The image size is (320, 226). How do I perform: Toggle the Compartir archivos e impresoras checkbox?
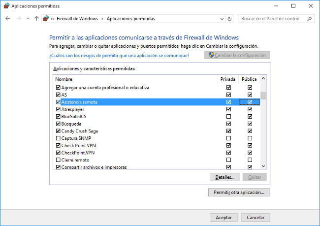click(x=58, y=167)
